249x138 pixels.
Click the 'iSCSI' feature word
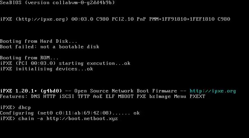tap(67, 97)
